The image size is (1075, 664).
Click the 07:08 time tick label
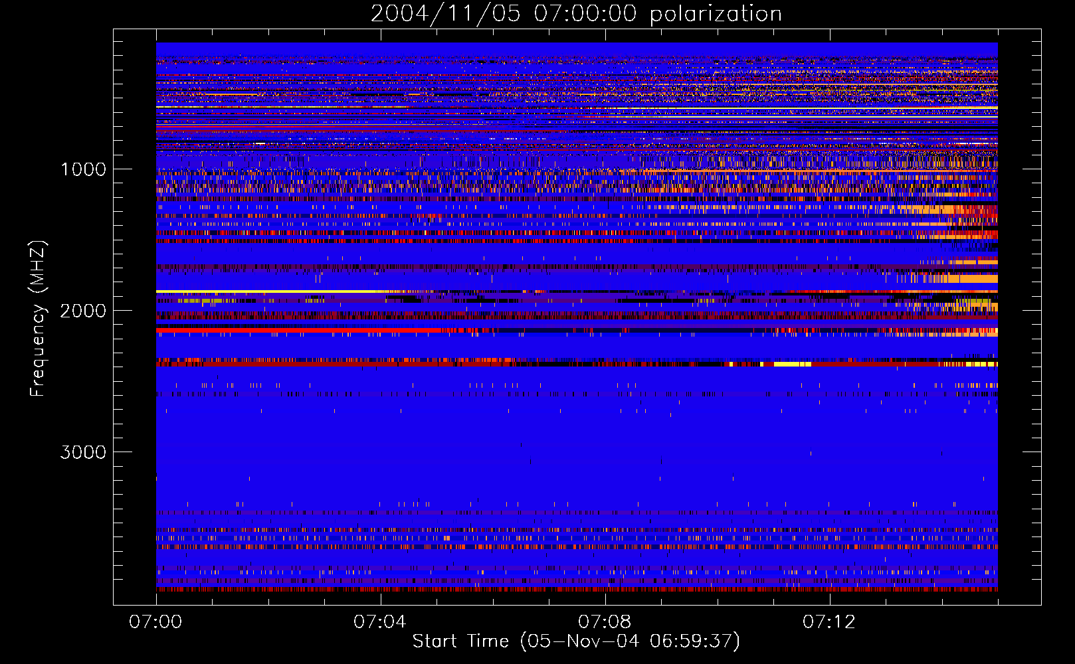605,622
